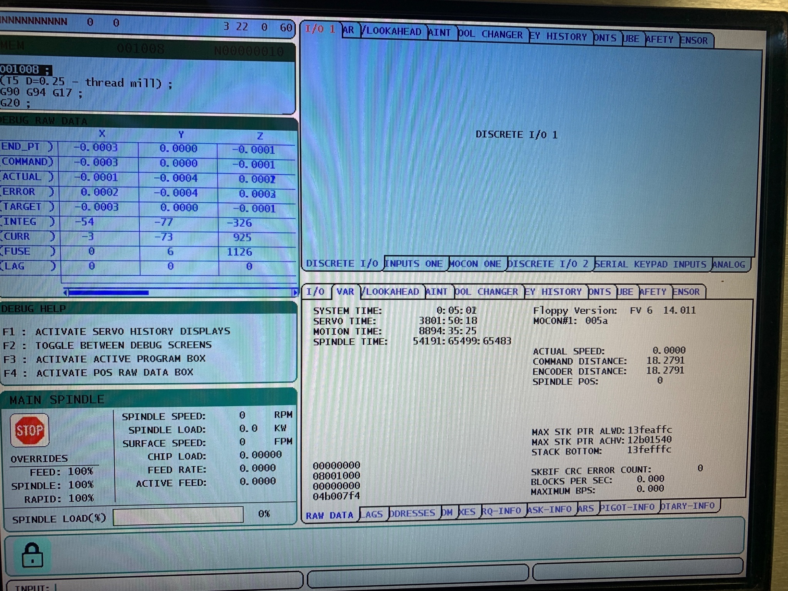Click the debug raw data scroll left arrow
This screenshot has height=591, width=788.
click(x=65, y=293)
